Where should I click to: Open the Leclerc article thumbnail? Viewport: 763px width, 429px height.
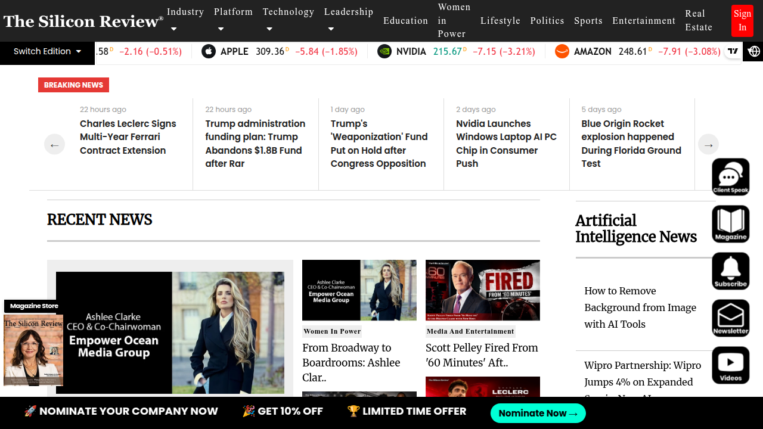483,387
